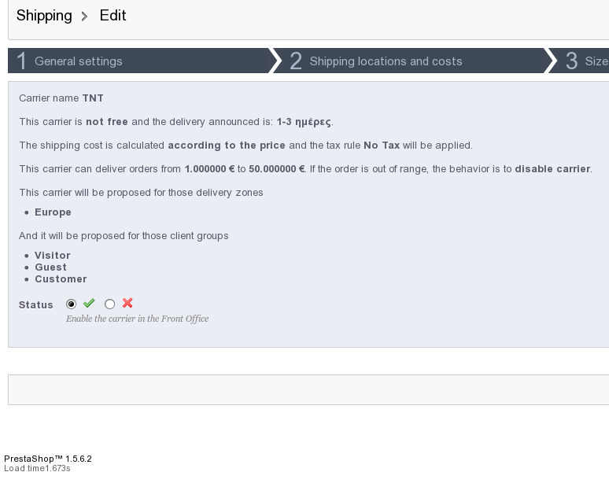Click the large step number 3
This screenshot has width=609, height=483.
coord(571,61)
